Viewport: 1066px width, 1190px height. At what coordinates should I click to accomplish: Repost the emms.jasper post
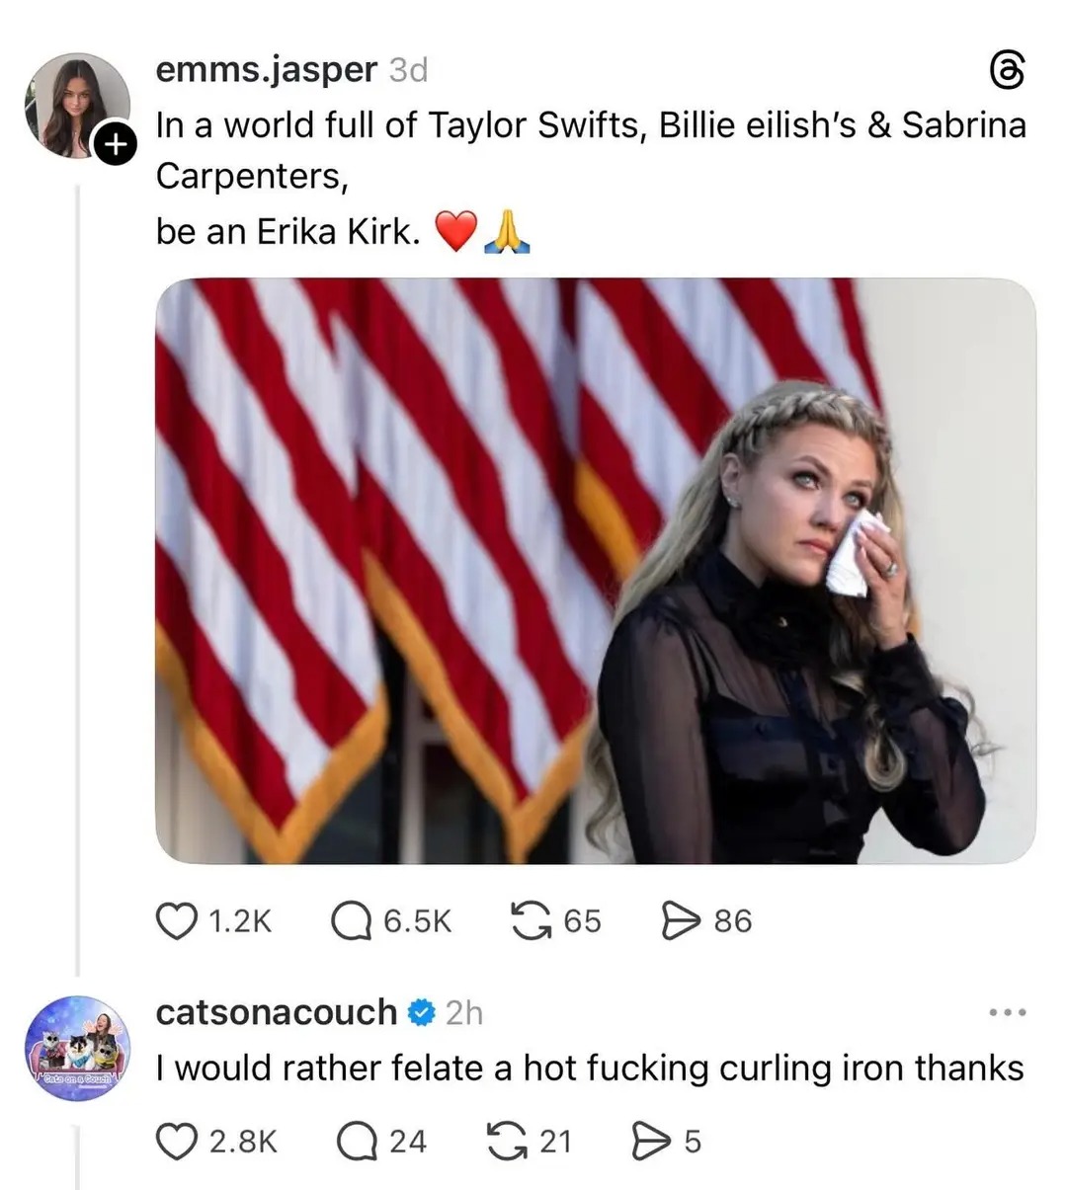pos(531,920)
